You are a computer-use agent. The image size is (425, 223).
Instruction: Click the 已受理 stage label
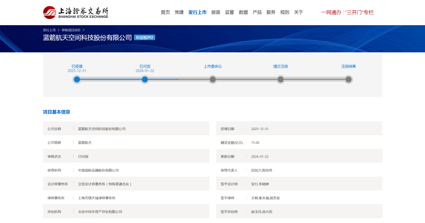(x=77, y=66)
